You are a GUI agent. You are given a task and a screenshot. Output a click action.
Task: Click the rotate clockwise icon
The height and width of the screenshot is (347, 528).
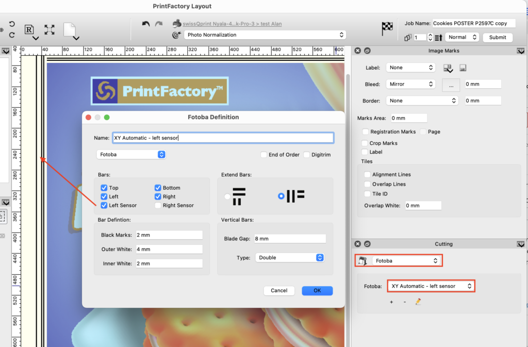12,35
